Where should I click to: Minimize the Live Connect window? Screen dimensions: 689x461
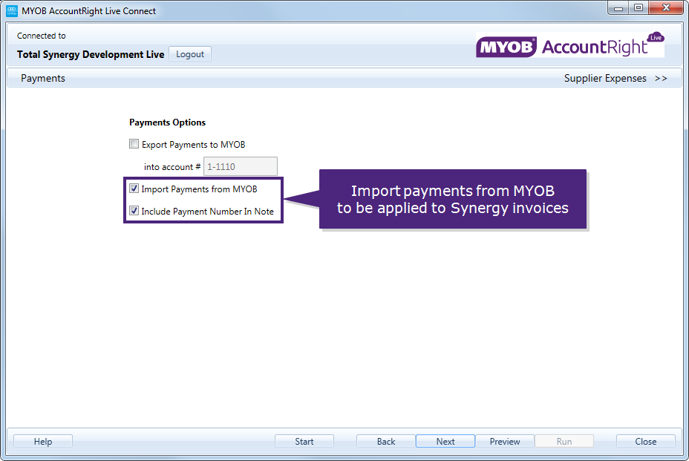pos(618,7)
